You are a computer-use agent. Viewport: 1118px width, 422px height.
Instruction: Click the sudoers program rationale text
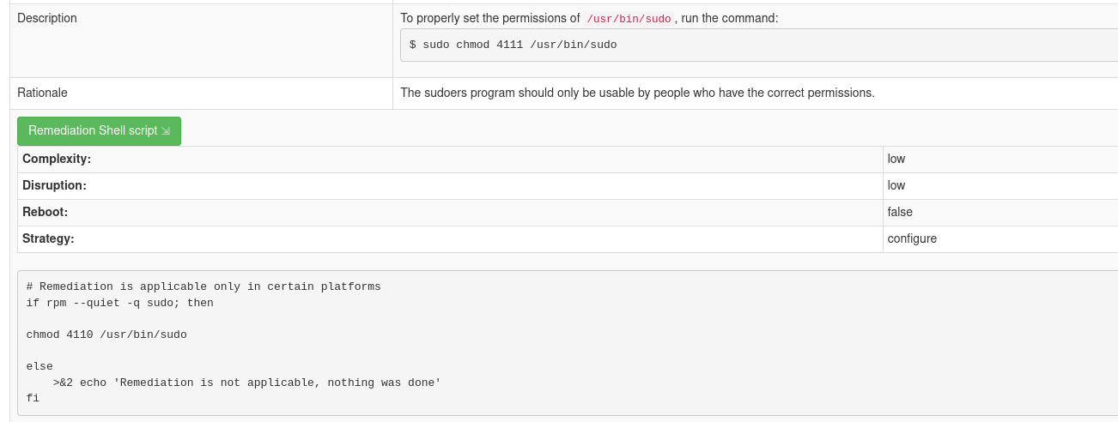(x=637, y=93)
